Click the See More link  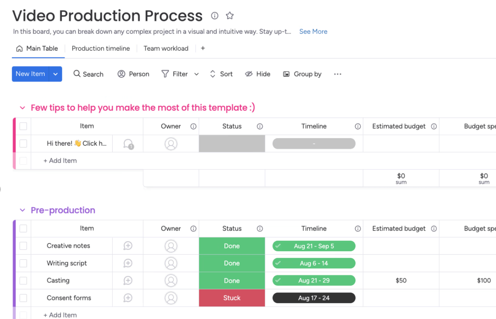pos(313,32)
